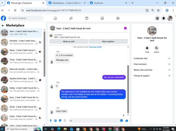
Task: Open the $850 2 bed listing link
Action: 67,37
